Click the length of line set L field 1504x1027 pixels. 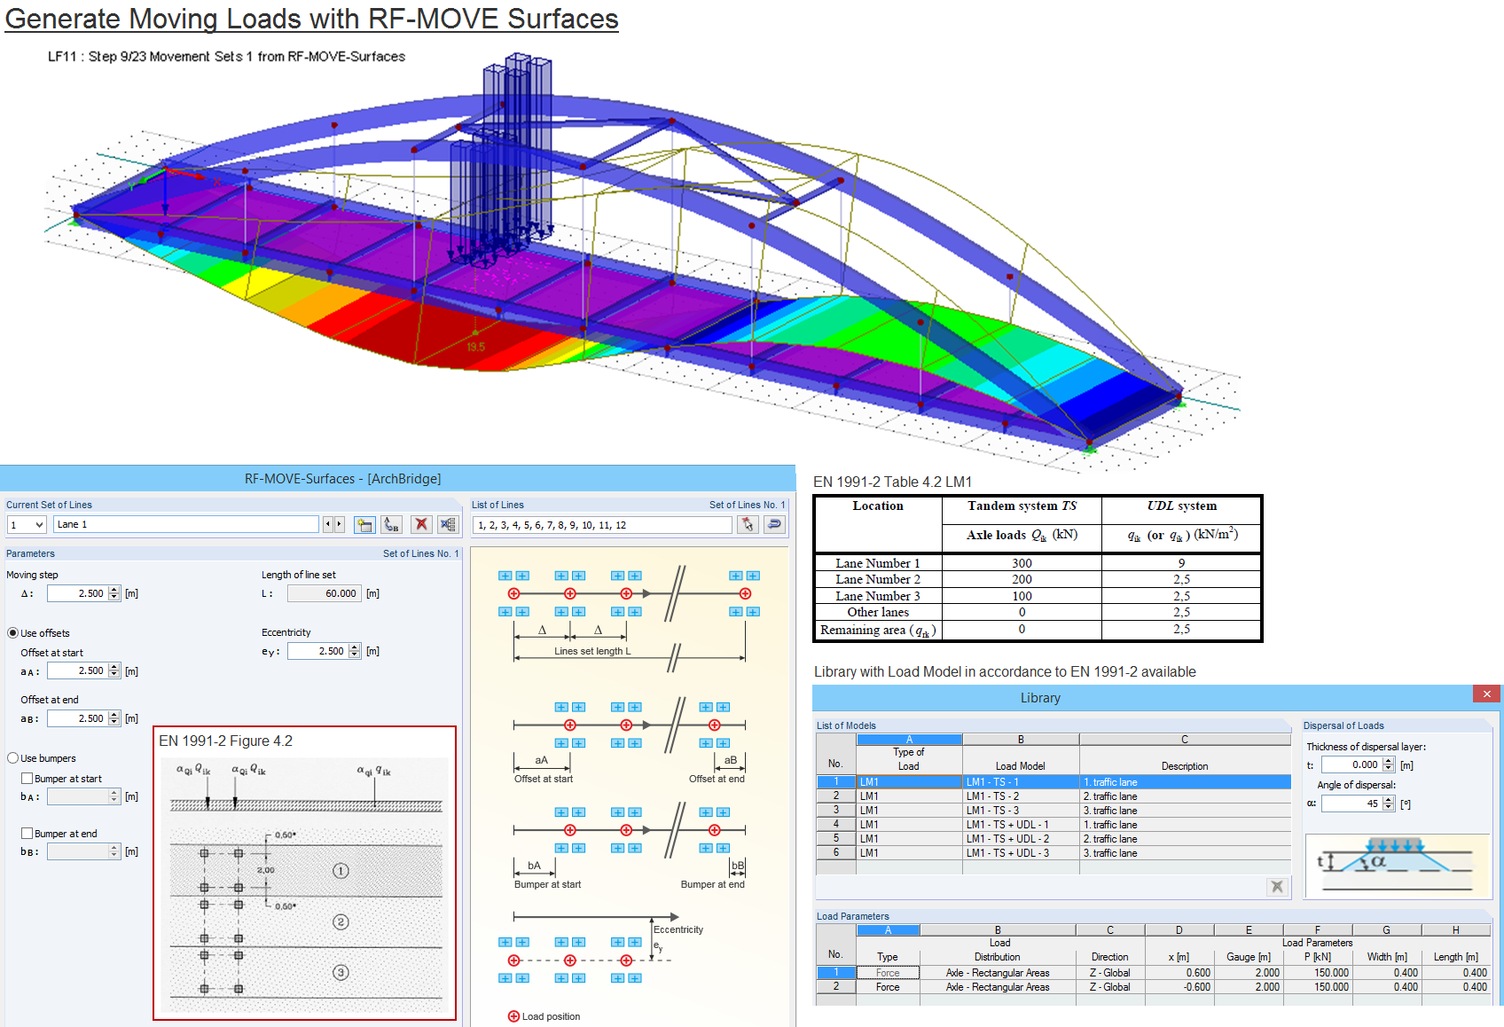(x=323, y=593)
